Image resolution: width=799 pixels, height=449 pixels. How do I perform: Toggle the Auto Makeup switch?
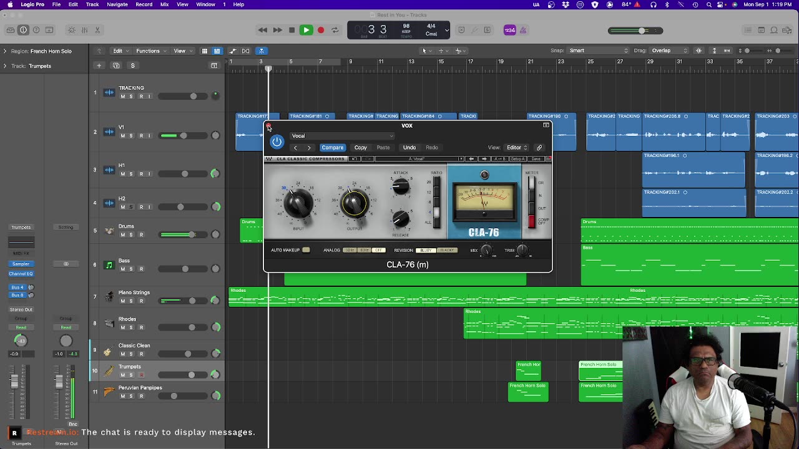coord(306,250)
